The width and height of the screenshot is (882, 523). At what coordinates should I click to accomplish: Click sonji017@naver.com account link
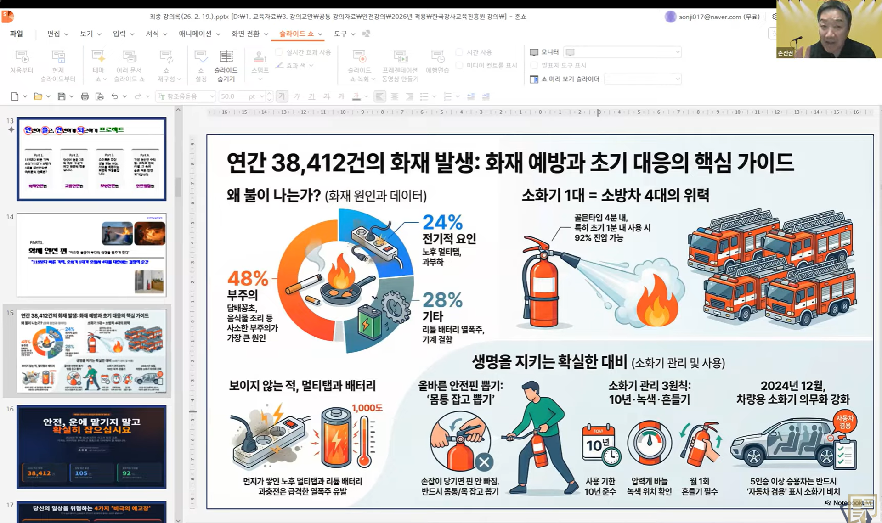[x=719, y=17]
